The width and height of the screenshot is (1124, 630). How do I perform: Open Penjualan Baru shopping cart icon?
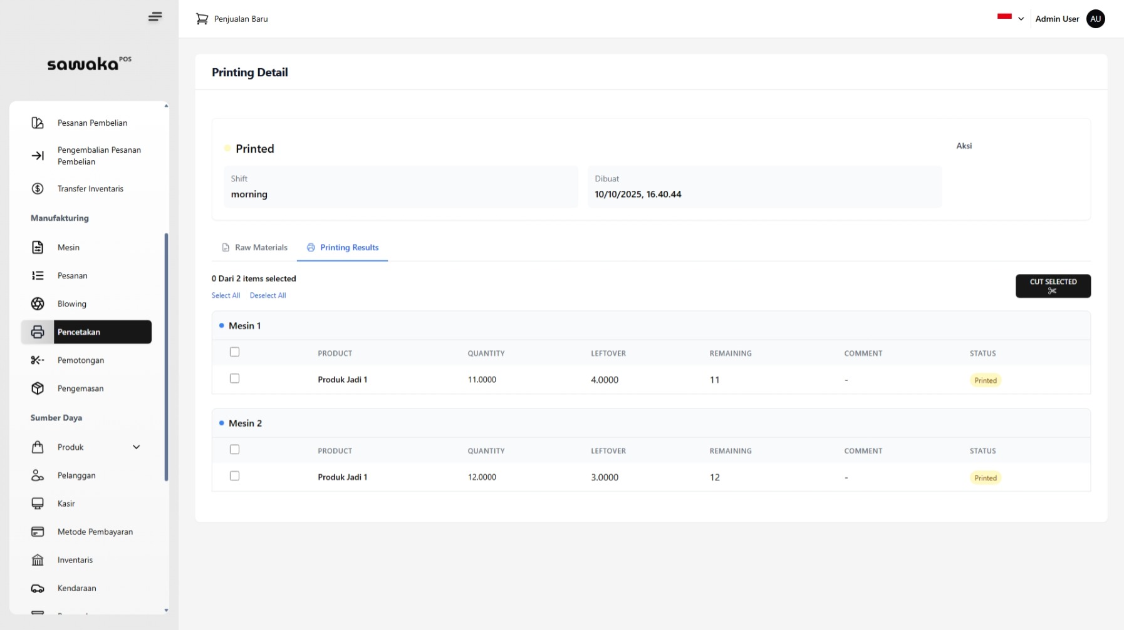coord(202,19)
